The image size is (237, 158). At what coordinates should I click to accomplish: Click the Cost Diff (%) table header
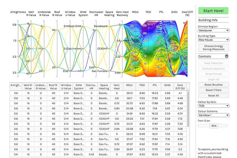click(180, 87)
